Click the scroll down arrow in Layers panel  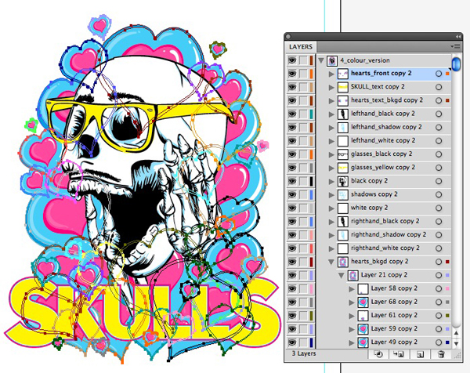click(456, 343)
